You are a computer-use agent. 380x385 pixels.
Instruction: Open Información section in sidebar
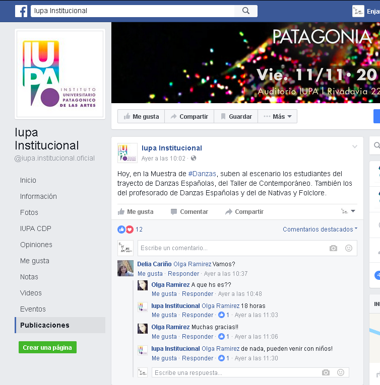coord(38,196)
